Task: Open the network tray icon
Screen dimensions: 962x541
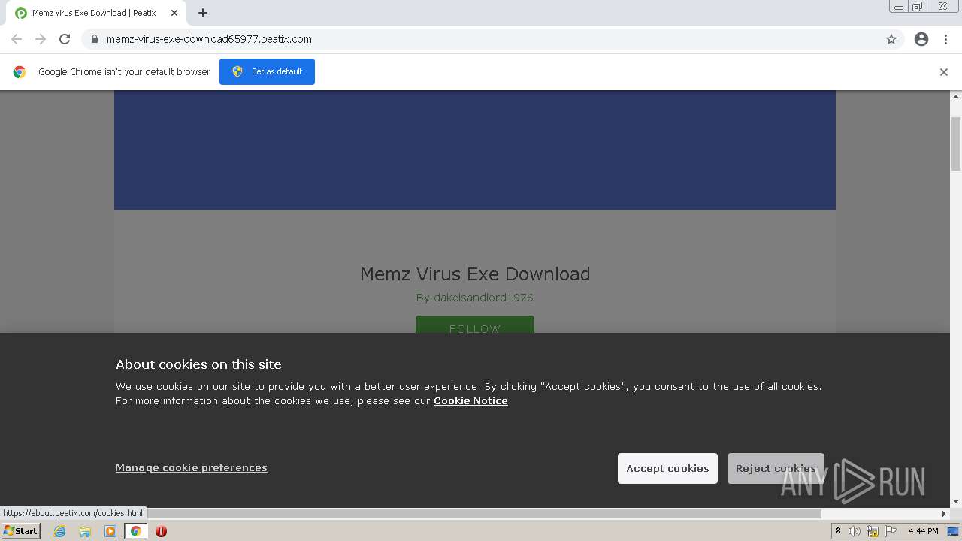Action: point(873,531)
